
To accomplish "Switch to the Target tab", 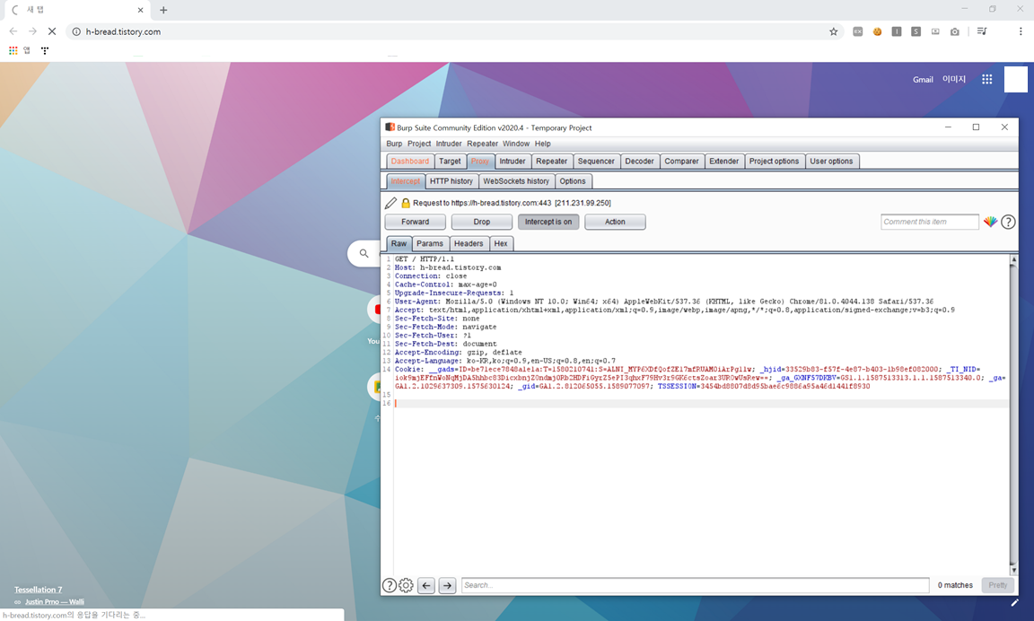I will pyautogui.click(x=451, y=162).
